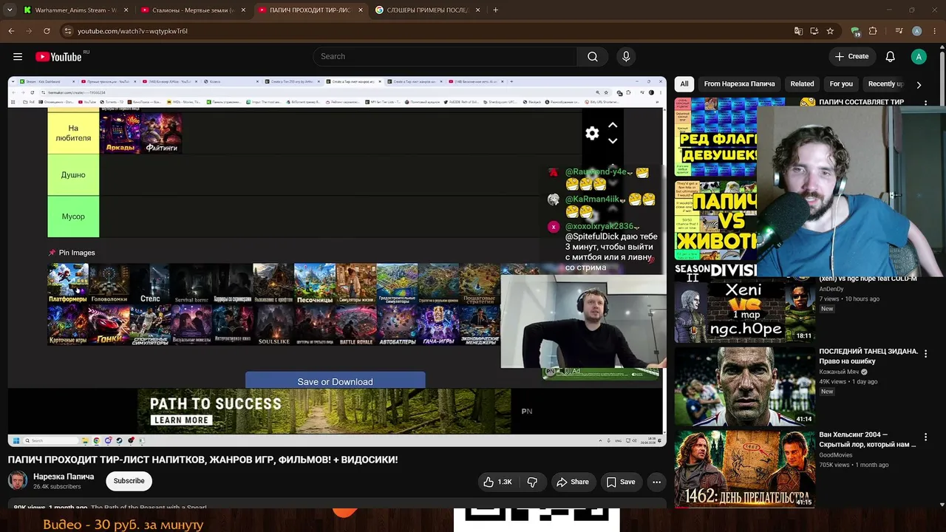This screenshot has width=946, height=532.
Task: Open the green extension with 19 badge
Action: coord(856,31)
